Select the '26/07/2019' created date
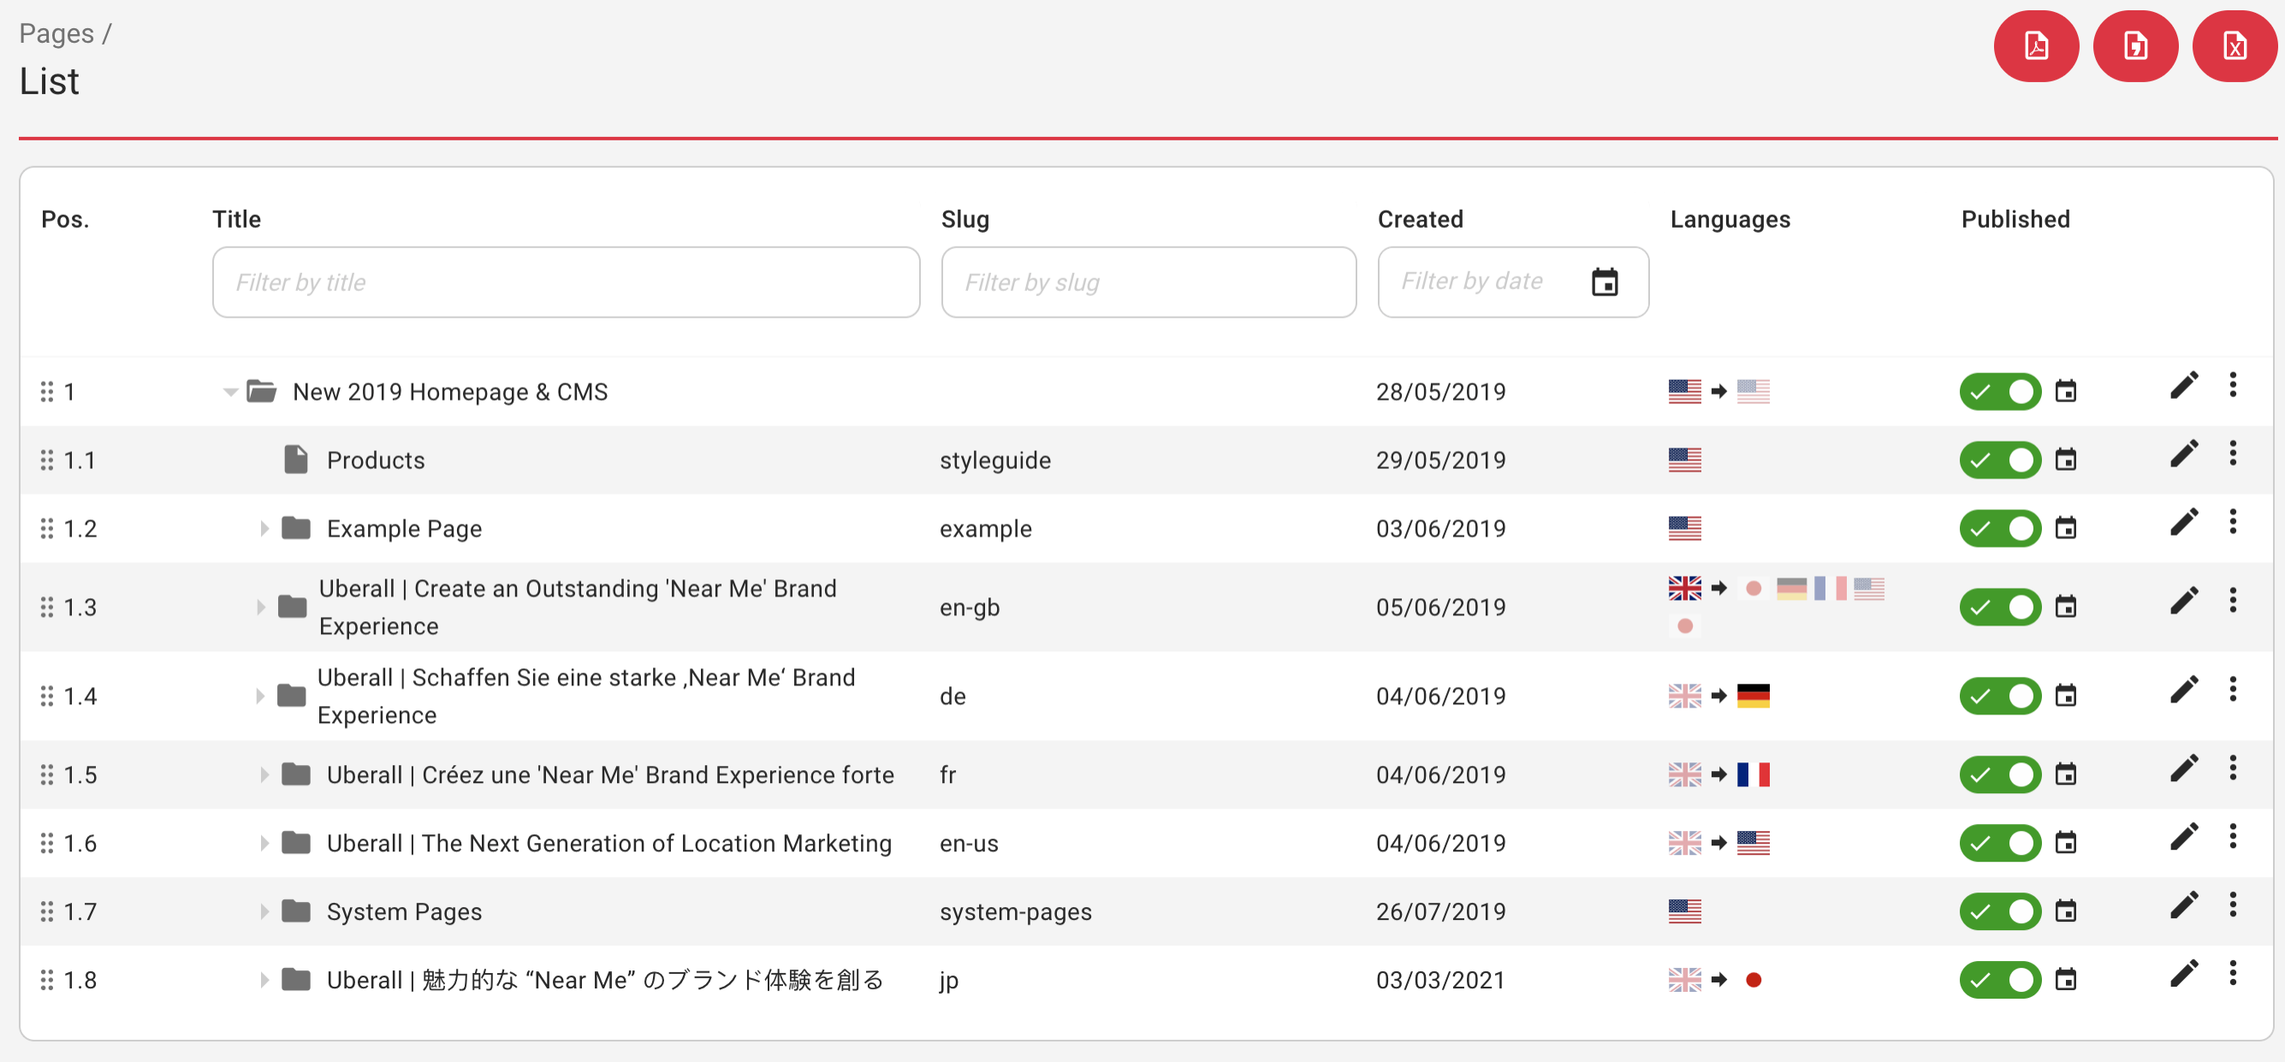Image resolution: width=2285 pixels, height=1062 pixels. click(x=1440, y=911)
